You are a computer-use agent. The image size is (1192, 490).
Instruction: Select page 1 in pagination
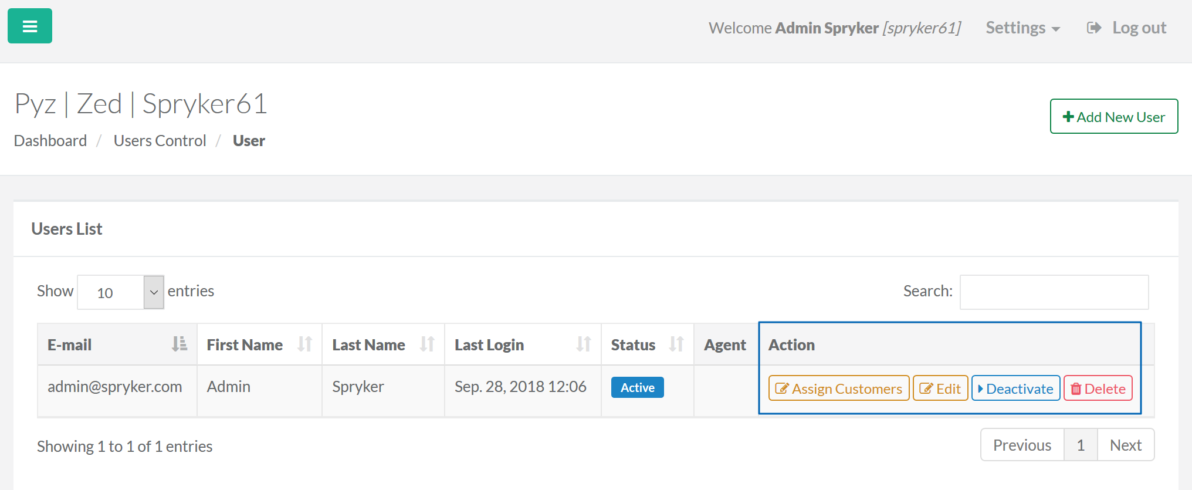(1081, 445)
